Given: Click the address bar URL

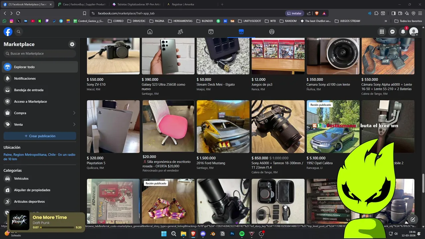Looking at the screenshot, I should (126, 13).
